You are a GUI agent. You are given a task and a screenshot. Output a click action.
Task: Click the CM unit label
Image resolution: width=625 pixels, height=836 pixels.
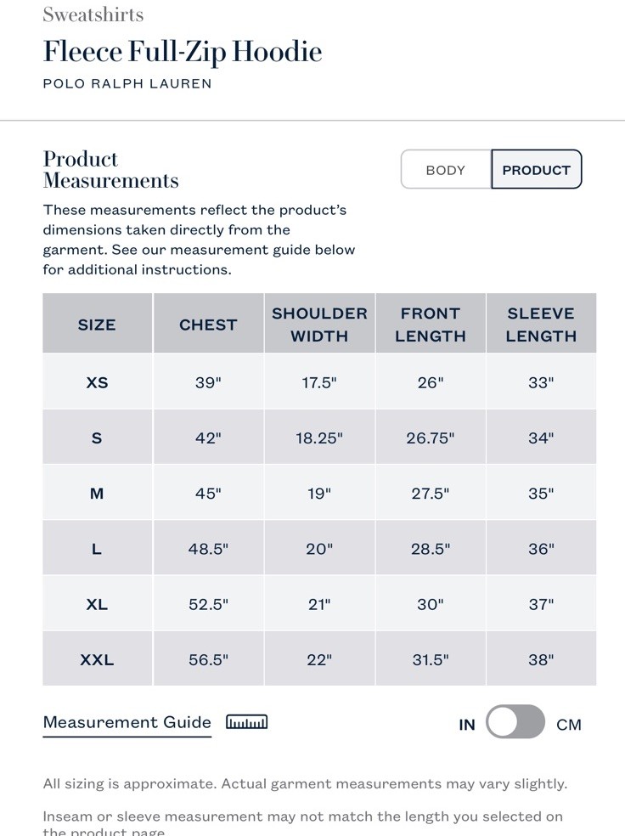click(x=568, y=725)
